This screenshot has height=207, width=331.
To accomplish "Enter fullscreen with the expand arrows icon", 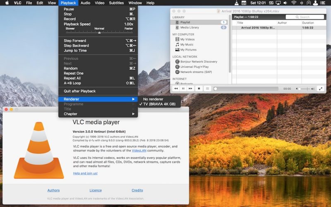I will pos(320,89).
